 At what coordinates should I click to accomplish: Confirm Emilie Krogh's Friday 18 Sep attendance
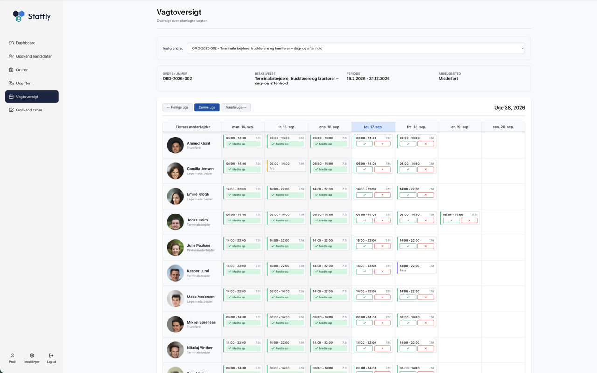pos(408,195)
